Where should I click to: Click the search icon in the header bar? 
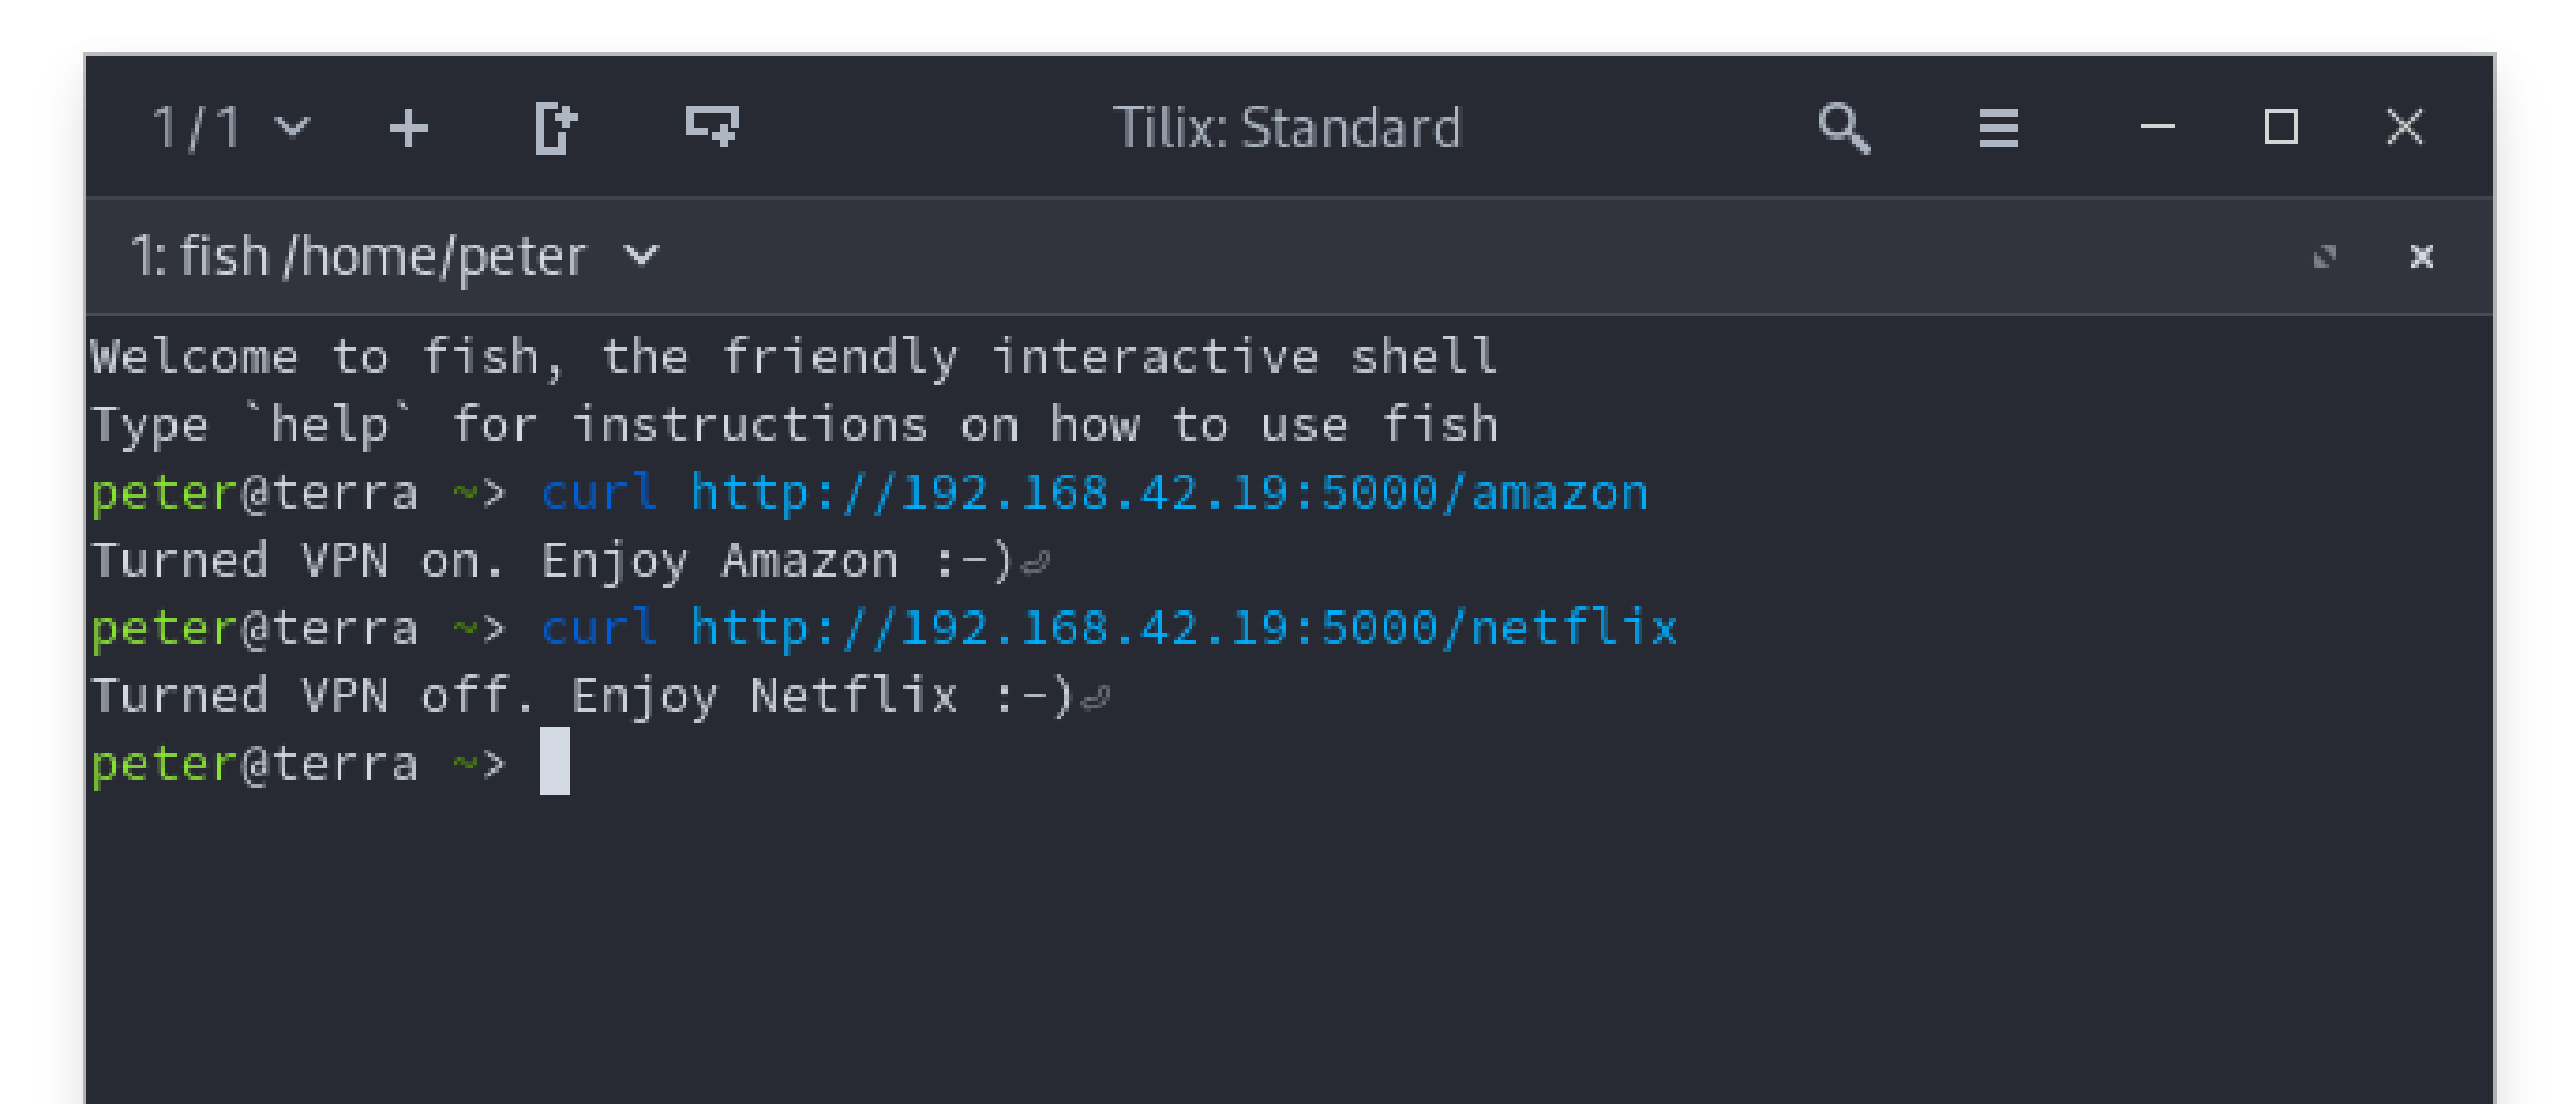click(x=1843, y=127)
